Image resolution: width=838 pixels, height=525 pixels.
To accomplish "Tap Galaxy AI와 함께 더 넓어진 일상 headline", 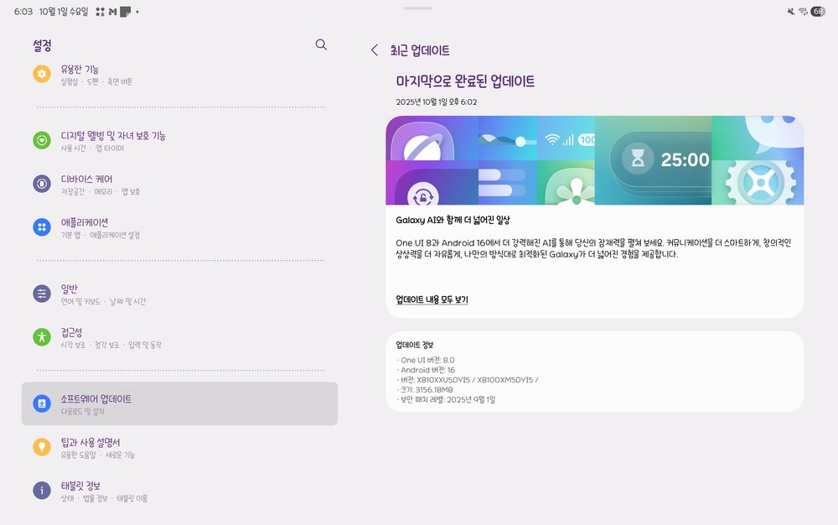I will (x=453, y=220).
